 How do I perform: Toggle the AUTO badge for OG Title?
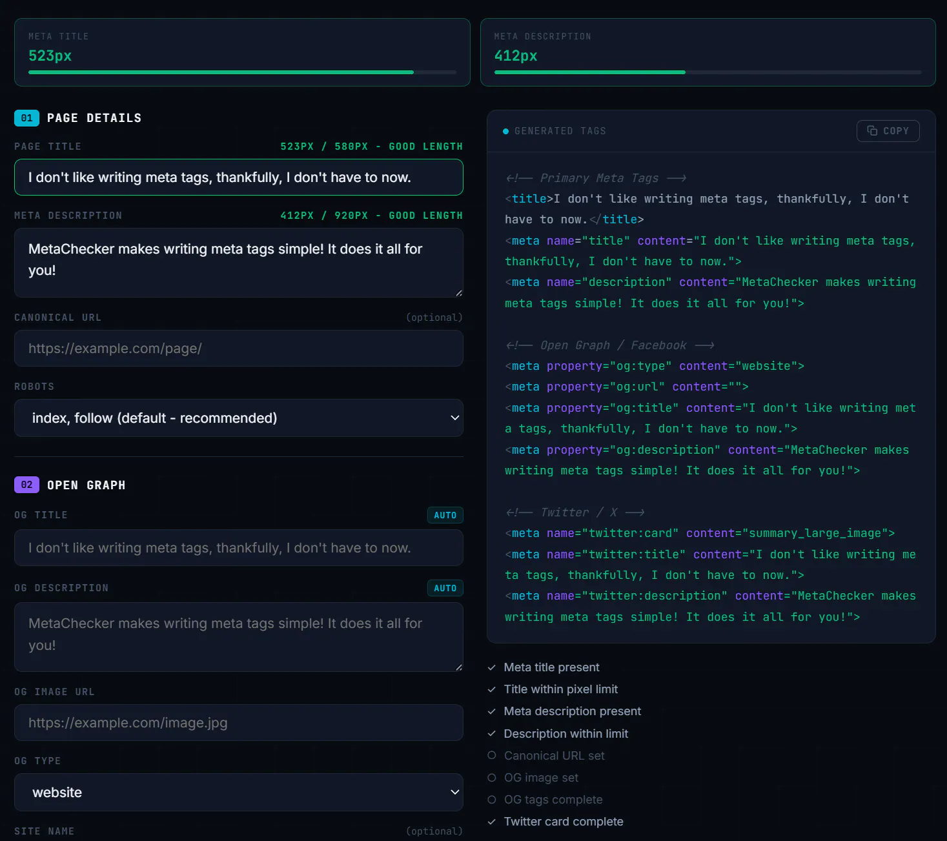pyautogui.click(x=445, y=515)
